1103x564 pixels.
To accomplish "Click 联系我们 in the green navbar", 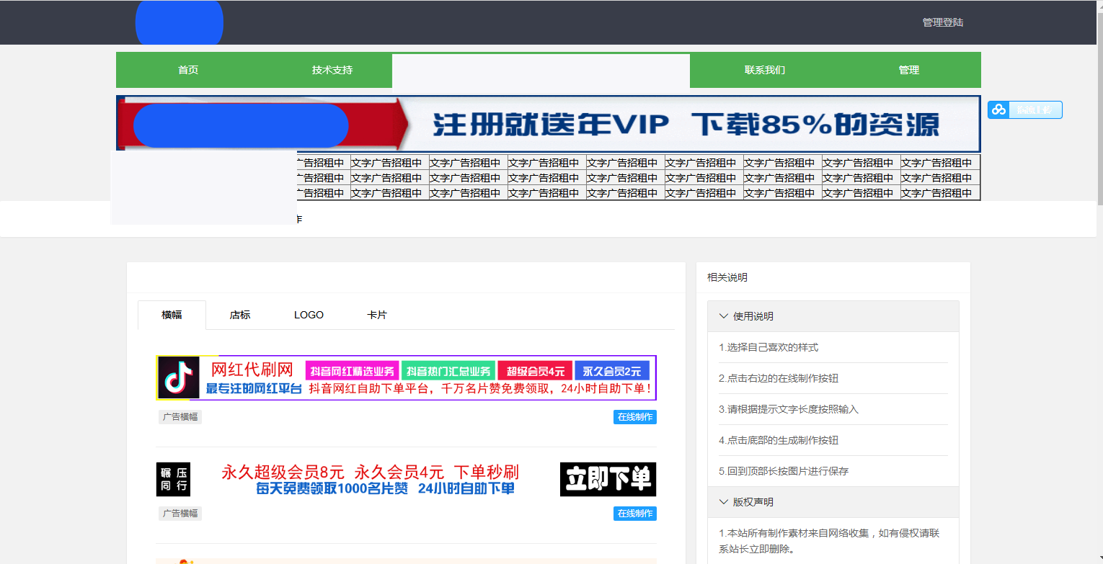I will [765, 70].
